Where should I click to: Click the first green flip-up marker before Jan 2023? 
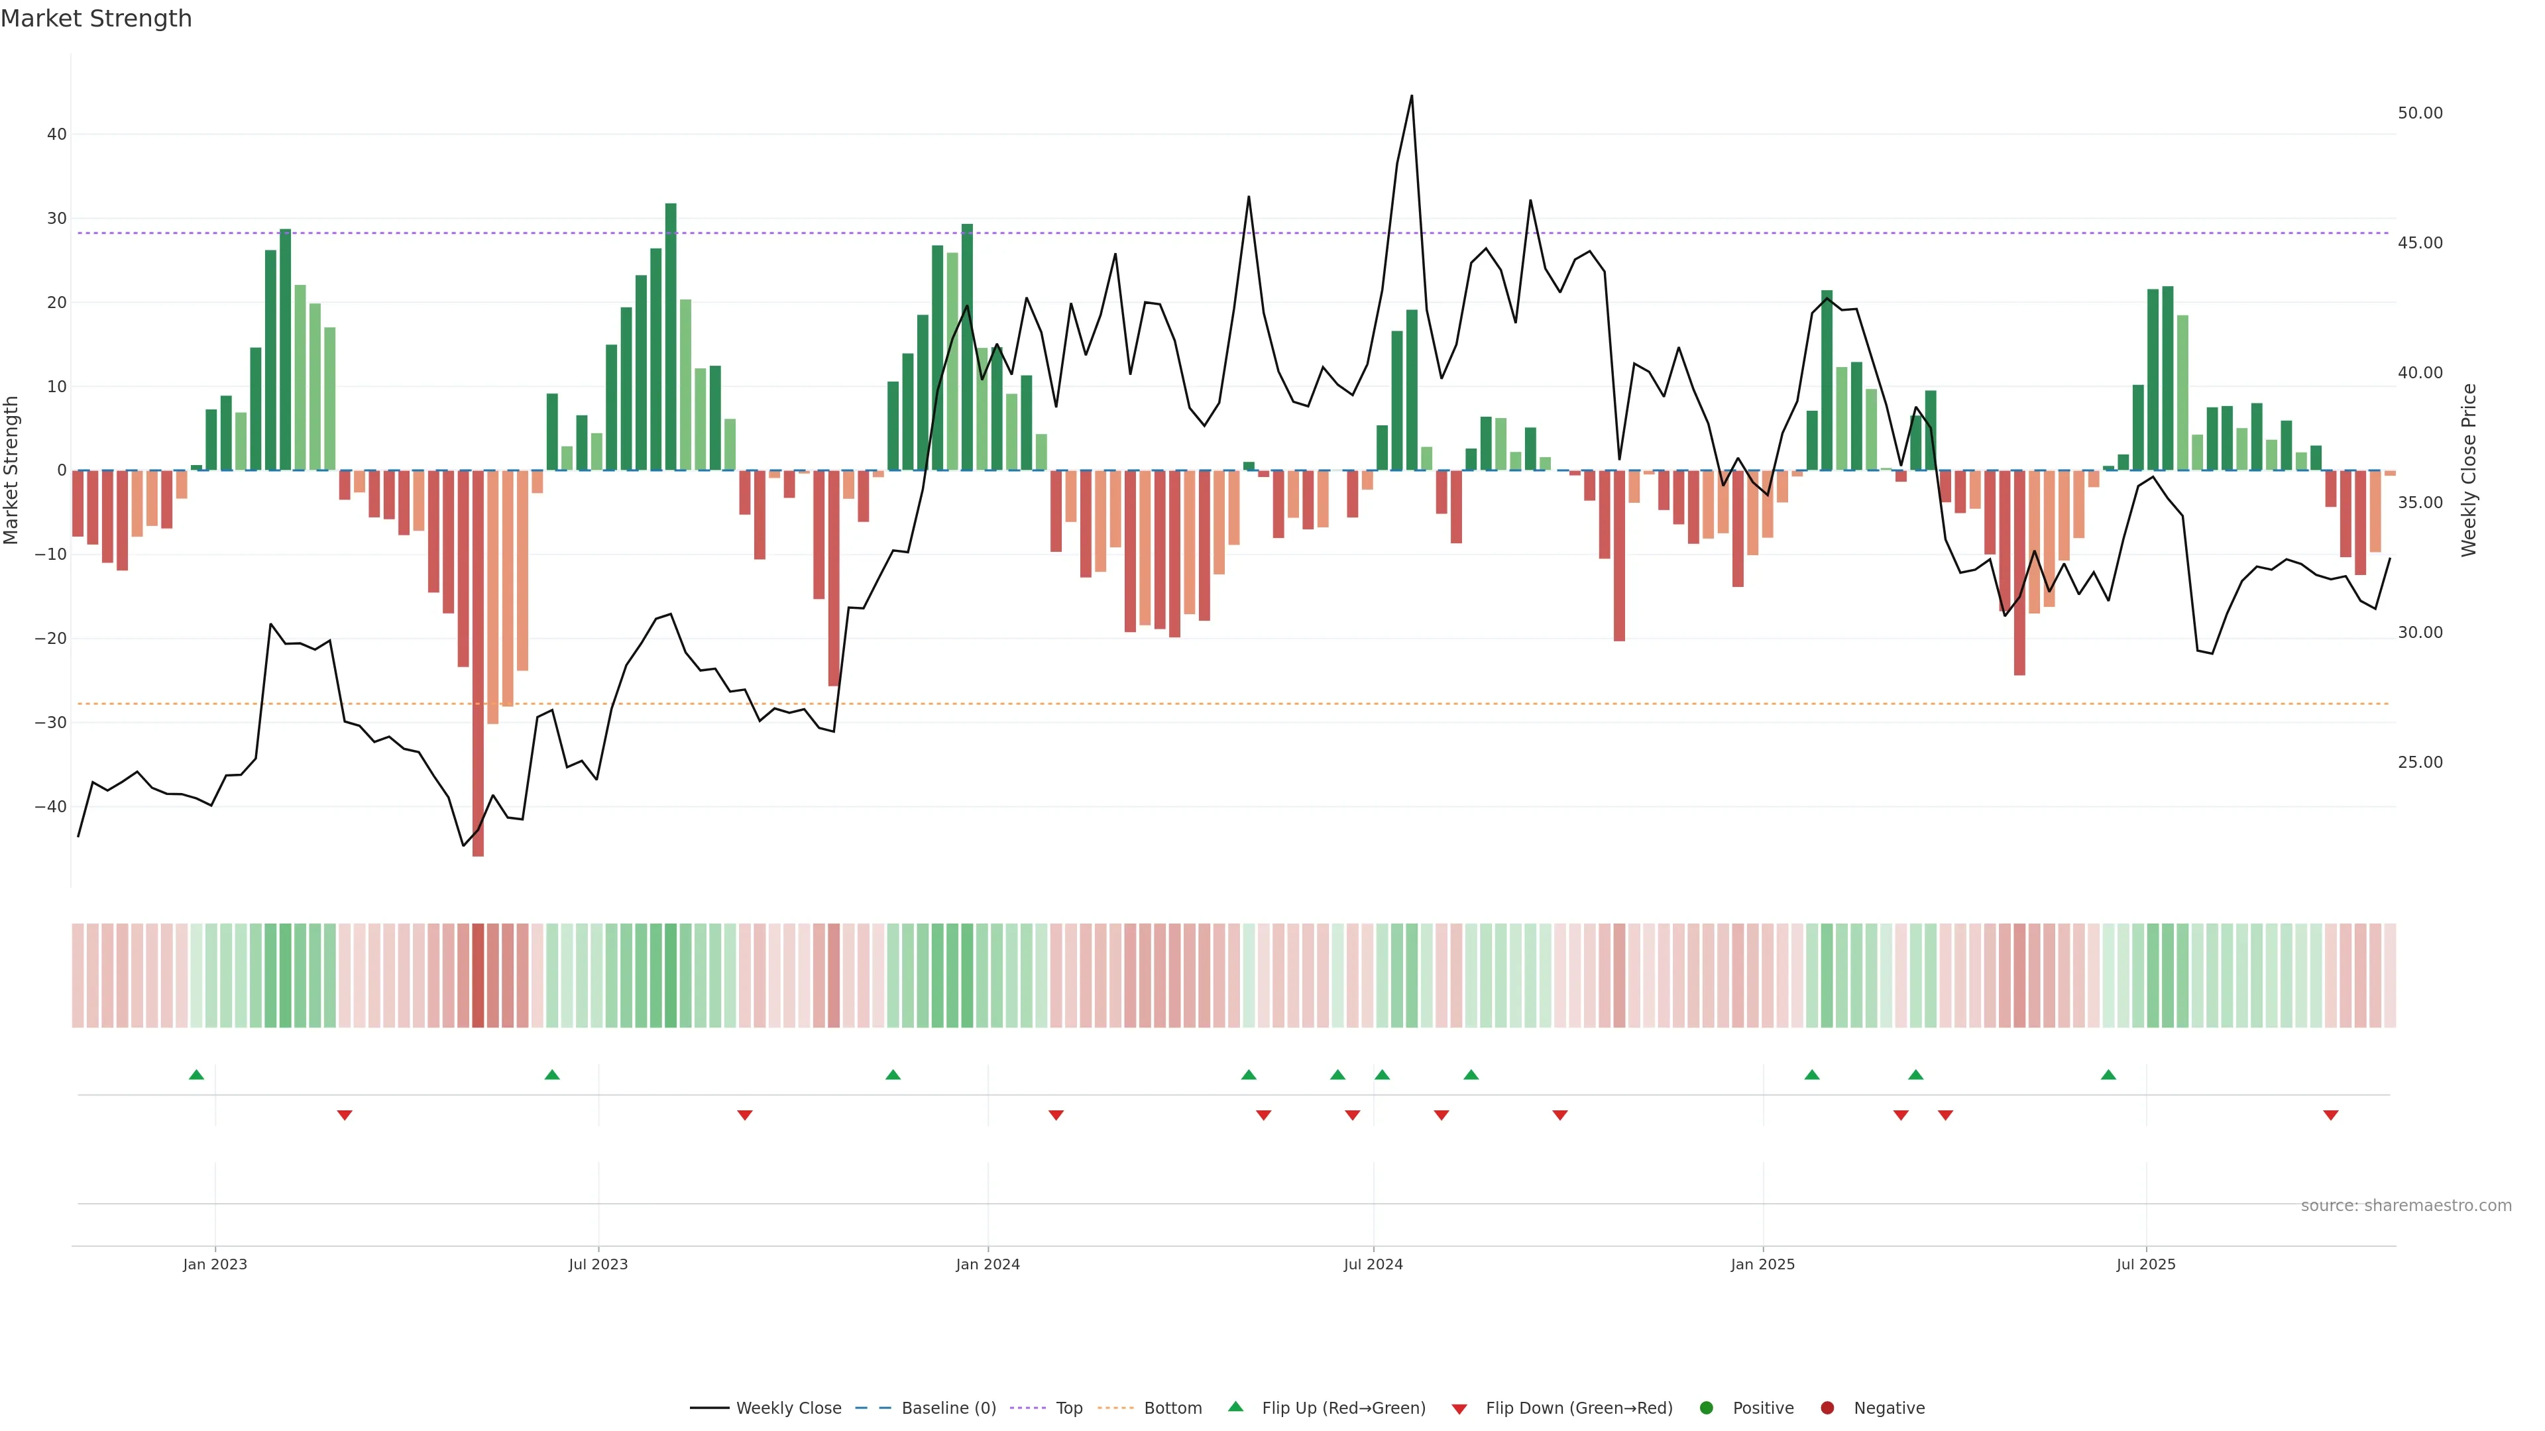coord(197,1075)
